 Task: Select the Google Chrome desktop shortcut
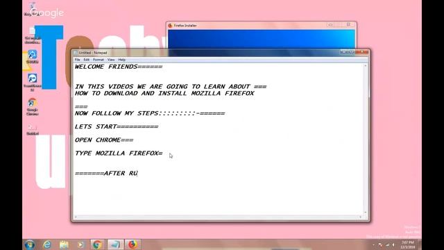[x=33, y=107]
